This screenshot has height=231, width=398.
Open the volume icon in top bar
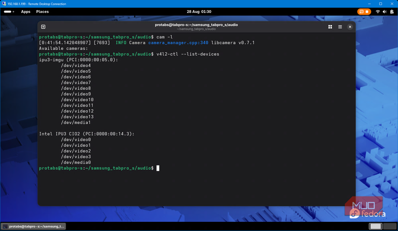coord(384,12)
